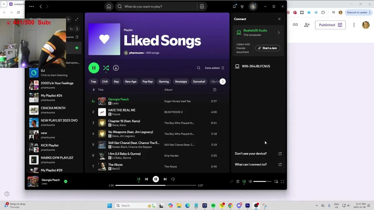Open Windows Start menu on taskbar
This screenshot has width=374, height=210.
pyautogui.click(x=110, y=206)
